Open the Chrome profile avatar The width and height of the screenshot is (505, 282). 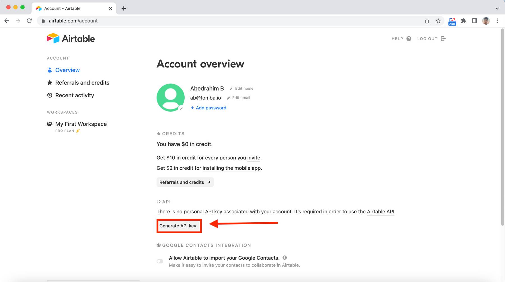pyautogui.click(x=486, y=21)
